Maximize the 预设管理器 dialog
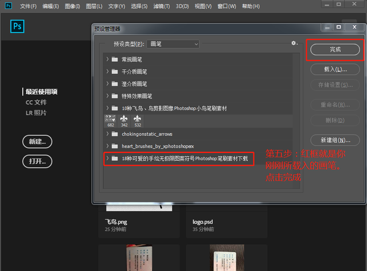 339,27
